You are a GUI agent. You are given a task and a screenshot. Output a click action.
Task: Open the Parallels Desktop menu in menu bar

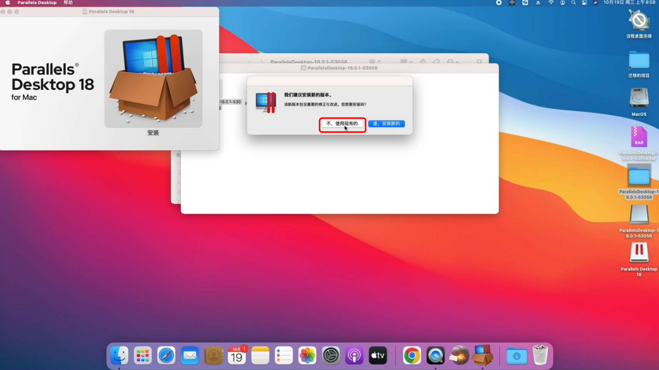coord(37,3)
